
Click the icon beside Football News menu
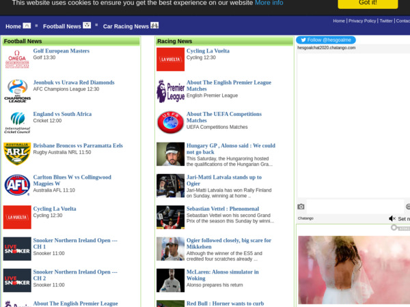(x=87, y=25)
